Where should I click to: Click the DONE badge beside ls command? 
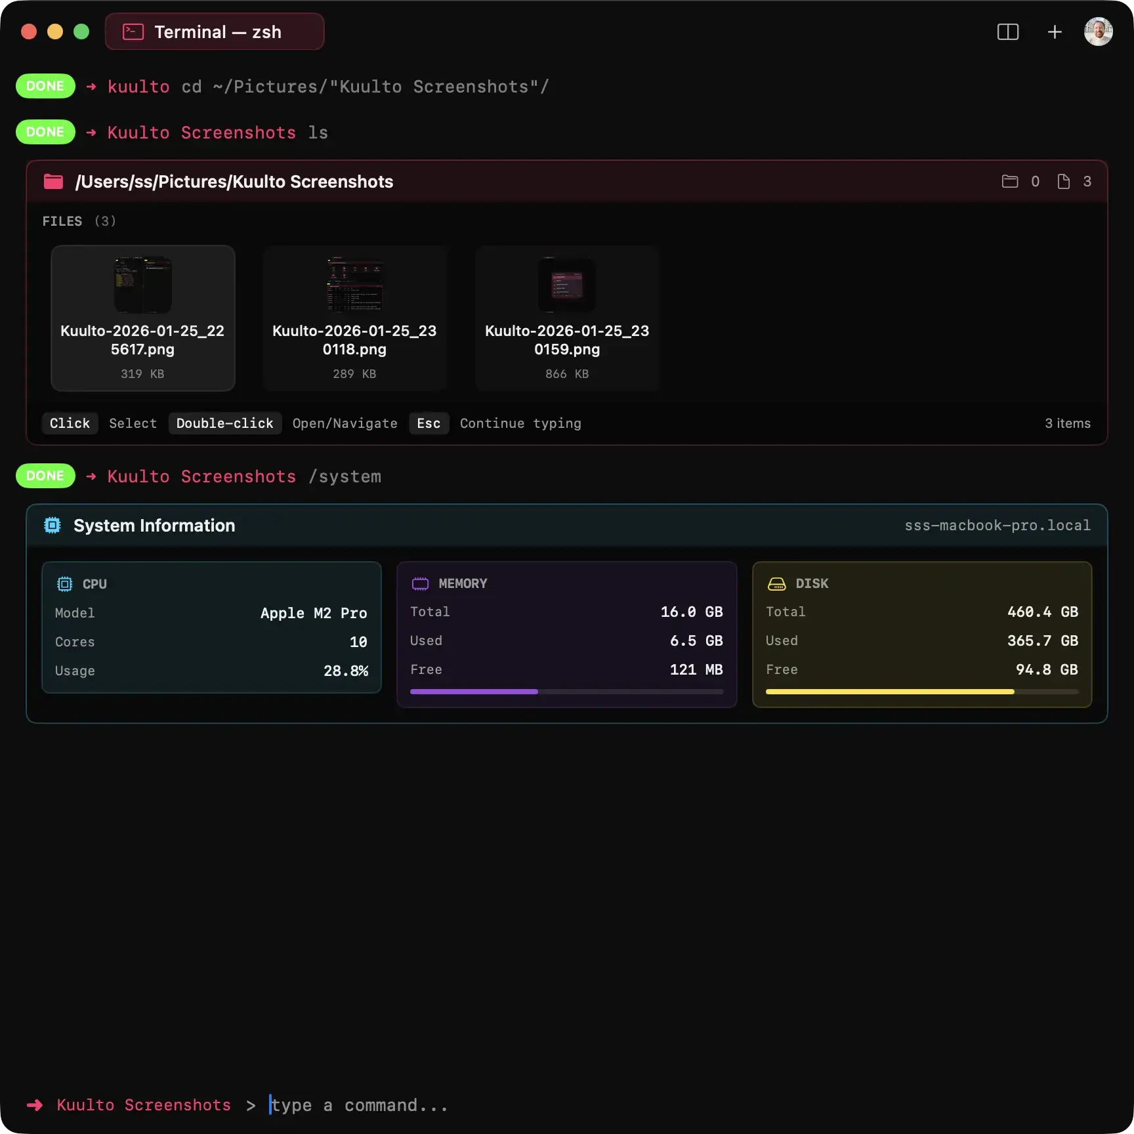point(45,133)
